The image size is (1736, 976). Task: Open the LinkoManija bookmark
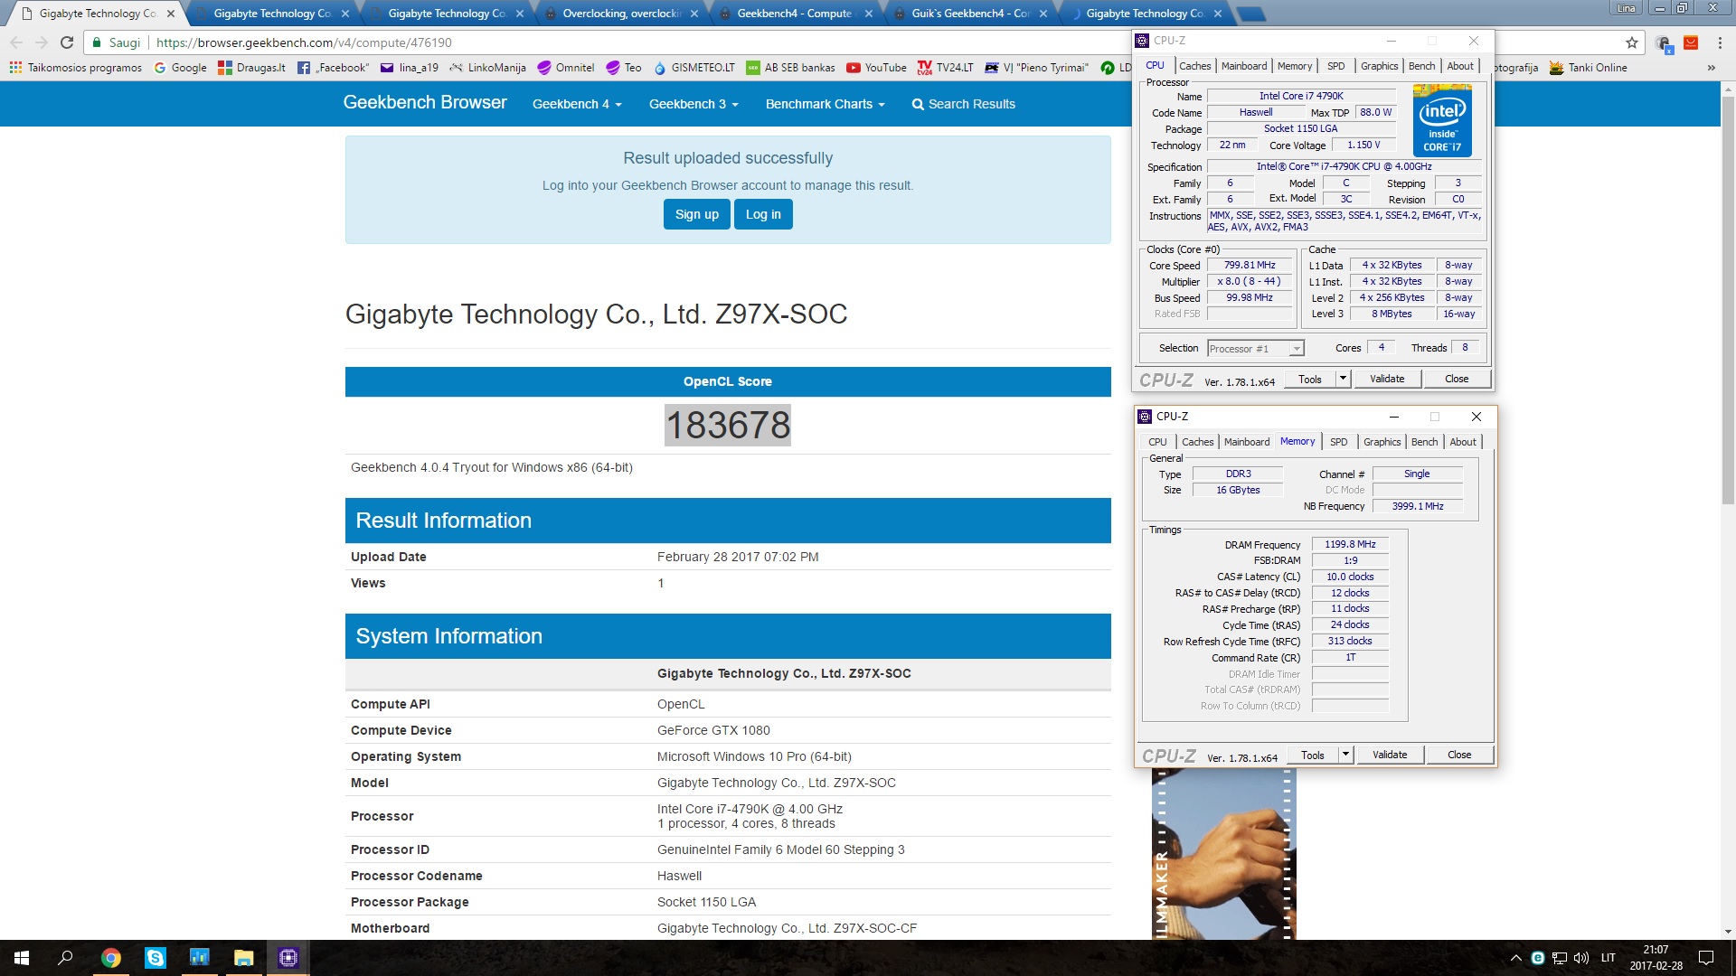click(x=487, y=68)
